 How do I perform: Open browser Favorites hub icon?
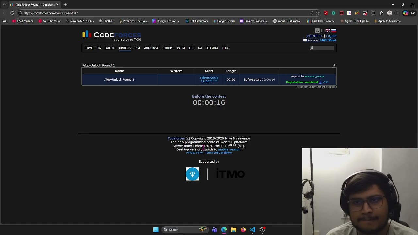(x=381, y=13)
